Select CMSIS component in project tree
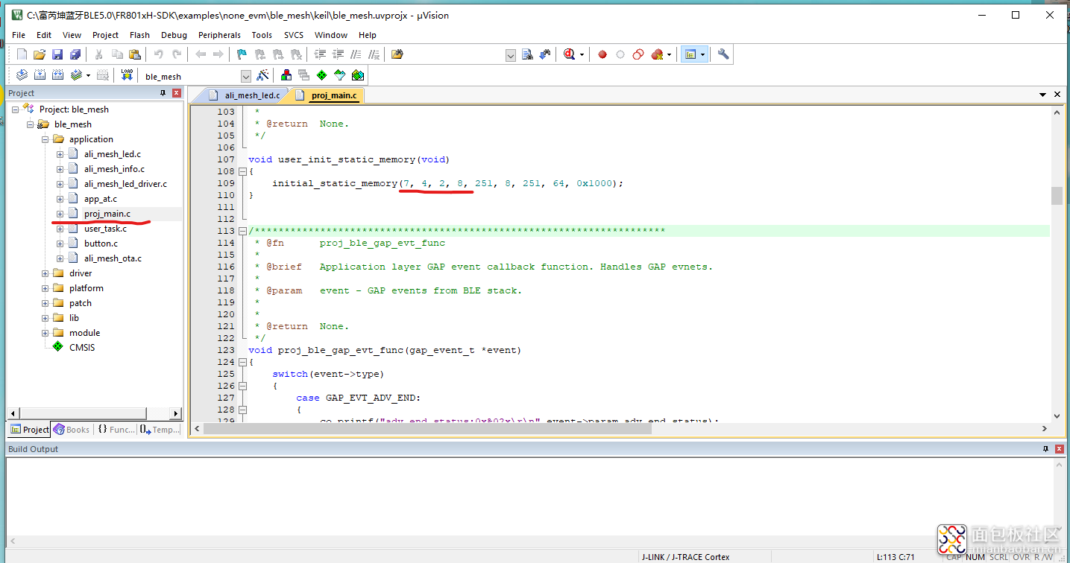Image resolution: width=1070 pixels, height=563 pixels. [x=82, y=348]
